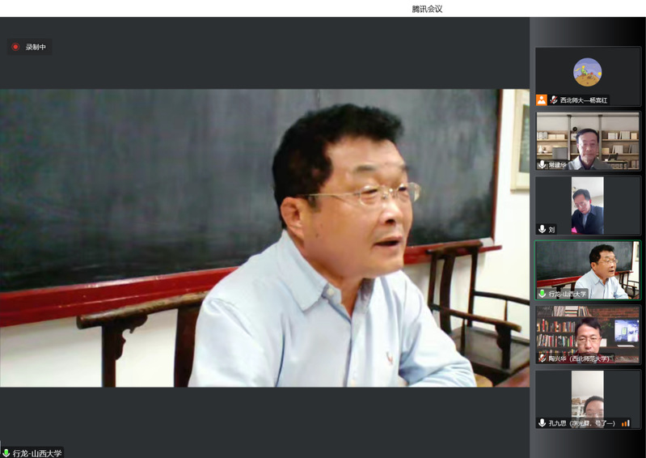
Task: Click green microphone icon in bottom-left speaker label
Action: [x=6, y=453]
